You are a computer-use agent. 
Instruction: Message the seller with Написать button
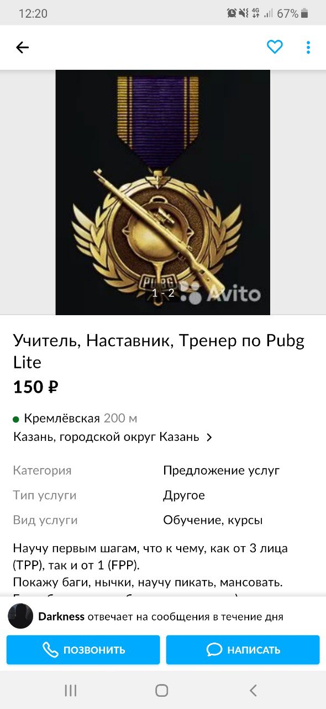[243, 650]
